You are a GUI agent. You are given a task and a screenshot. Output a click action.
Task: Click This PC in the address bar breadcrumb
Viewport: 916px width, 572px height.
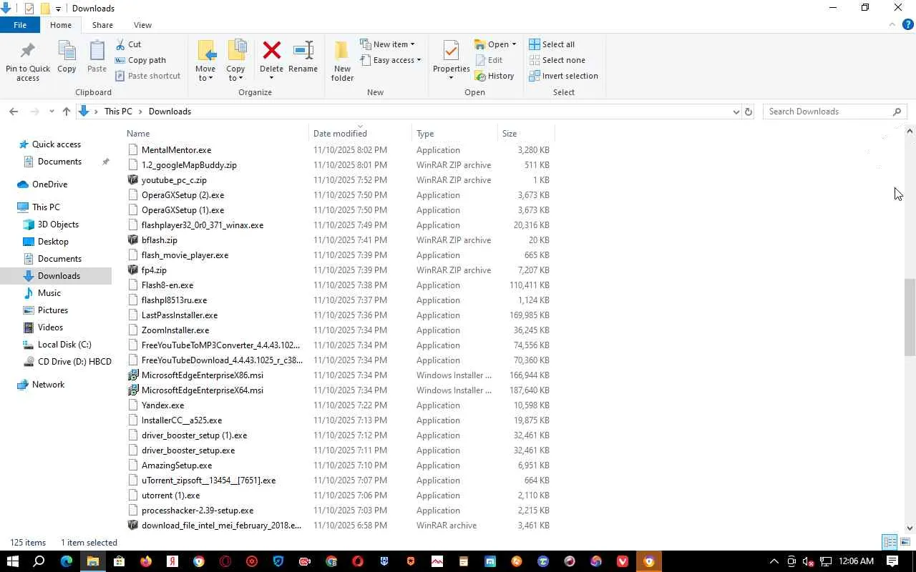[118, 112]
